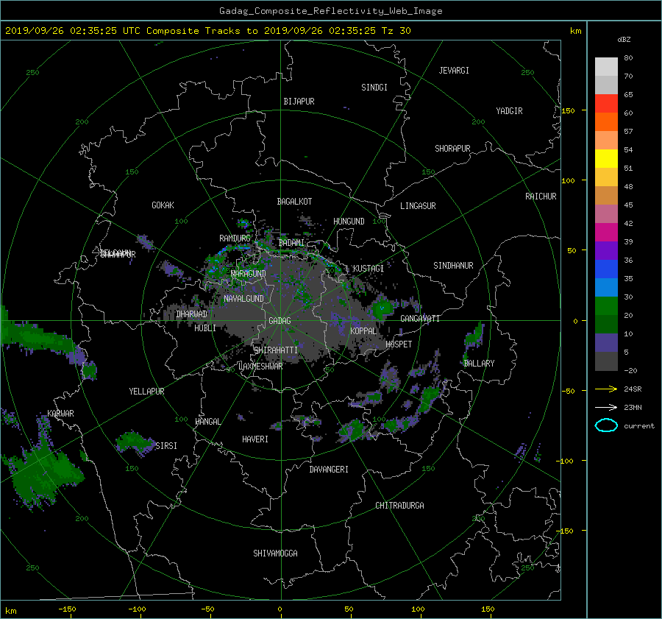Click the dBZ legend heading

tap(624, 40)
